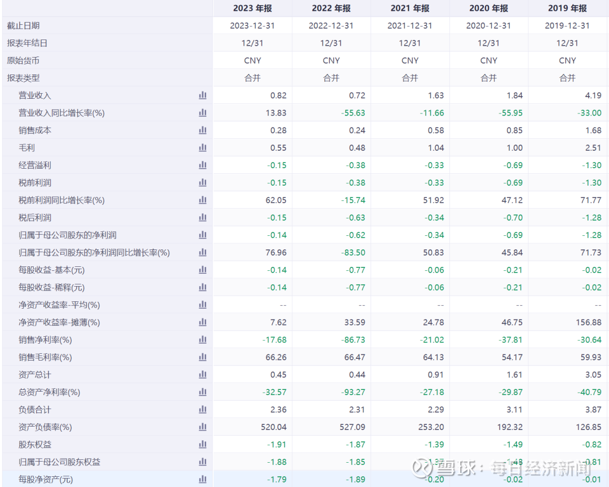Open chart icon for 每股收益-稀释(元) row

[203, 287]
